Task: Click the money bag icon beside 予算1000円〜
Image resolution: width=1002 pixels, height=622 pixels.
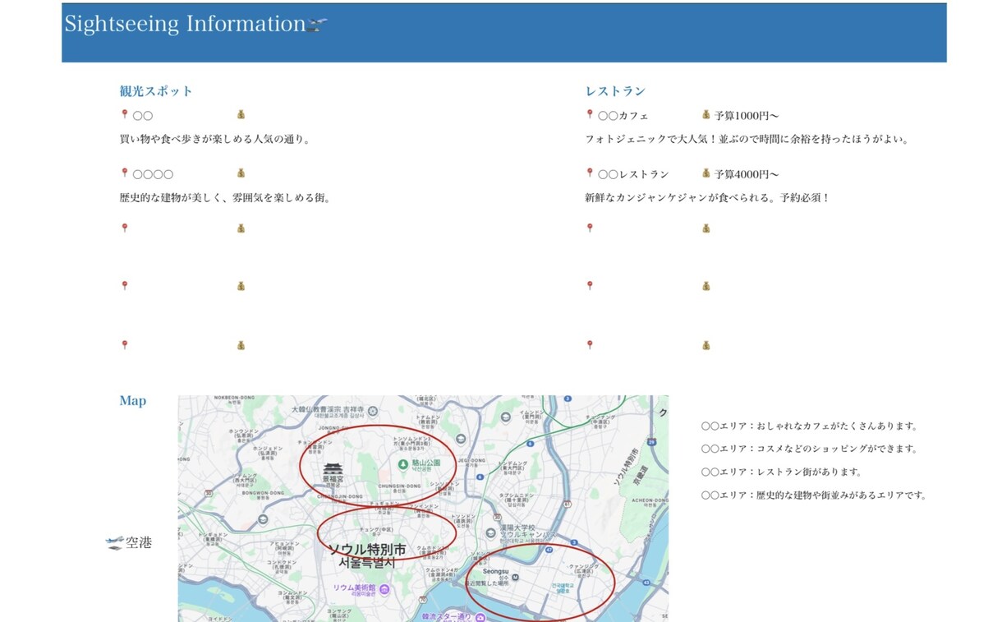Action: (x=706, y=115)
